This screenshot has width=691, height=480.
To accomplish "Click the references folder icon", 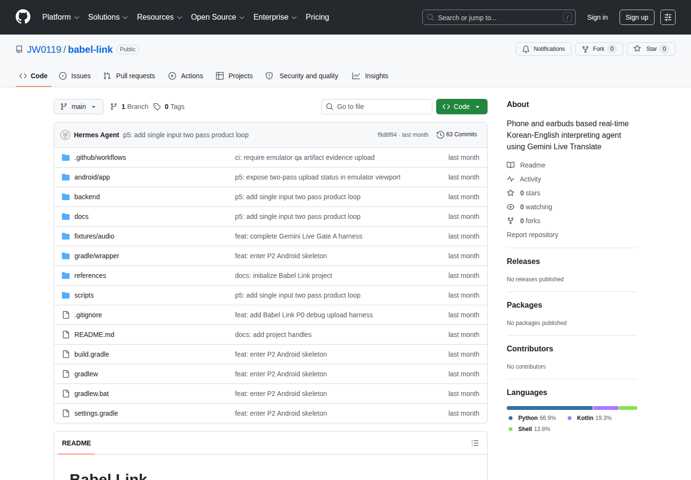I will click(66, 276).
